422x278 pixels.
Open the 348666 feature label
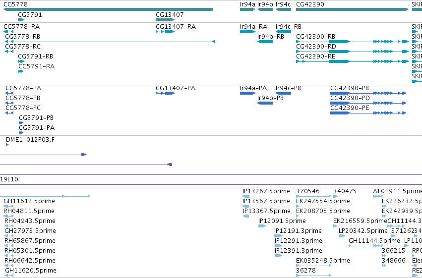pos(393,261)
